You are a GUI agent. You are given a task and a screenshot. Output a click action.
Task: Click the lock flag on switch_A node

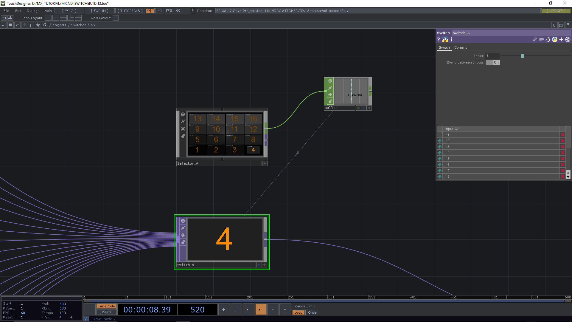point(183,242)
